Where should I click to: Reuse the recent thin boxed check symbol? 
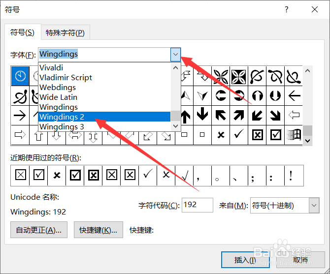(x=38, y=175)
